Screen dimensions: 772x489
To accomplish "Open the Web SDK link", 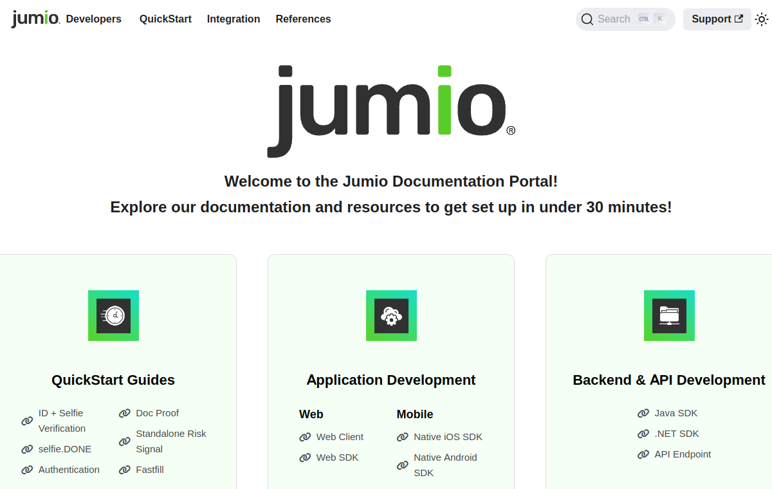I will (x=338, y=457).
